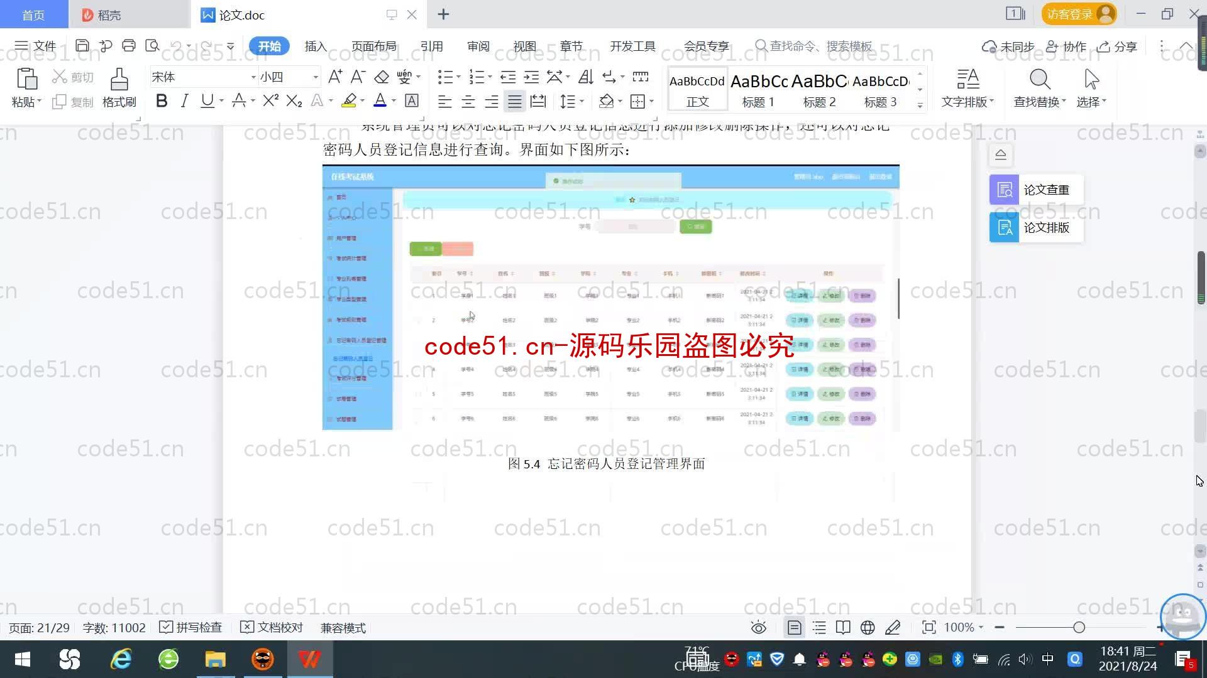
Task: Open the Windows Start menu
Action: [x=23, y=659]
